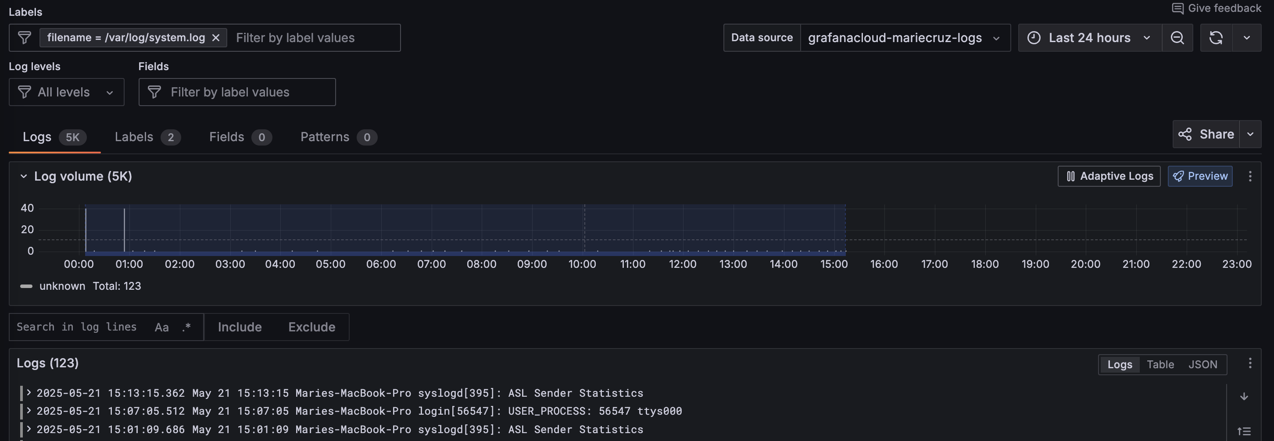Open the Logs panel kebab menu
The image size is (1274, 441).
coord(1251,364)
